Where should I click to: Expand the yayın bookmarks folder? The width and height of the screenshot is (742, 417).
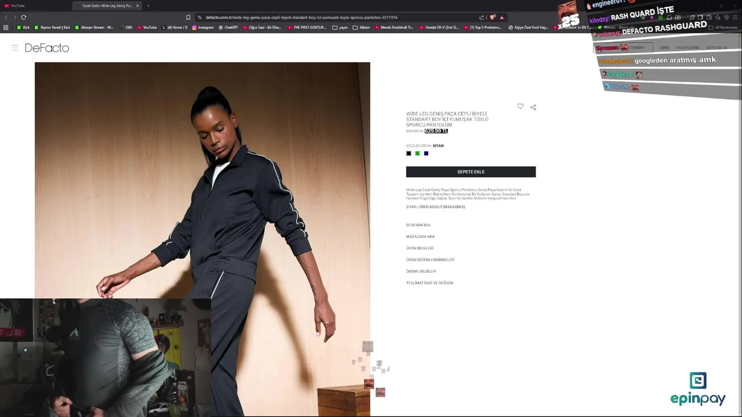click(x=340, y=27)
